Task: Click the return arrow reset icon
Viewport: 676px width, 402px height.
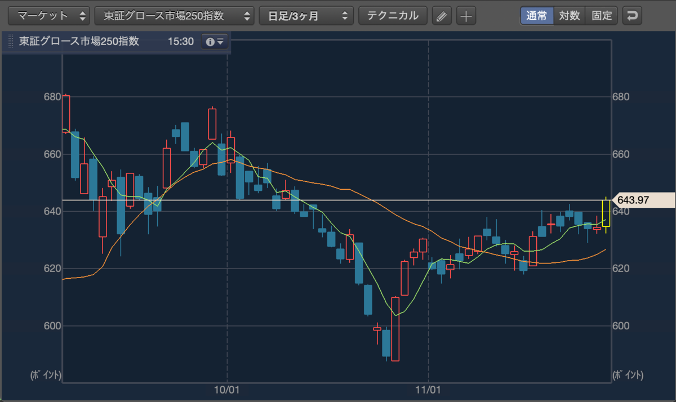Action: click(632, 16)
